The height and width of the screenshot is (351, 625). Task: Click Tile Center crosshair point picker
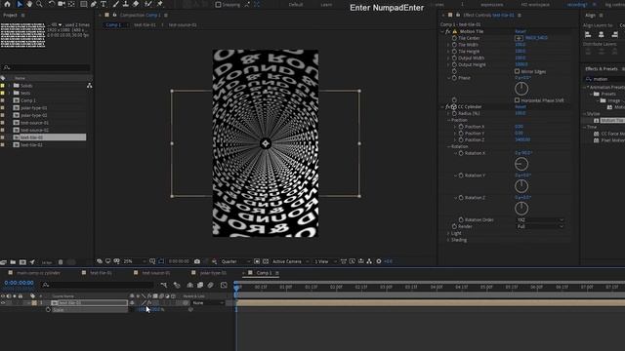(519, 38)
